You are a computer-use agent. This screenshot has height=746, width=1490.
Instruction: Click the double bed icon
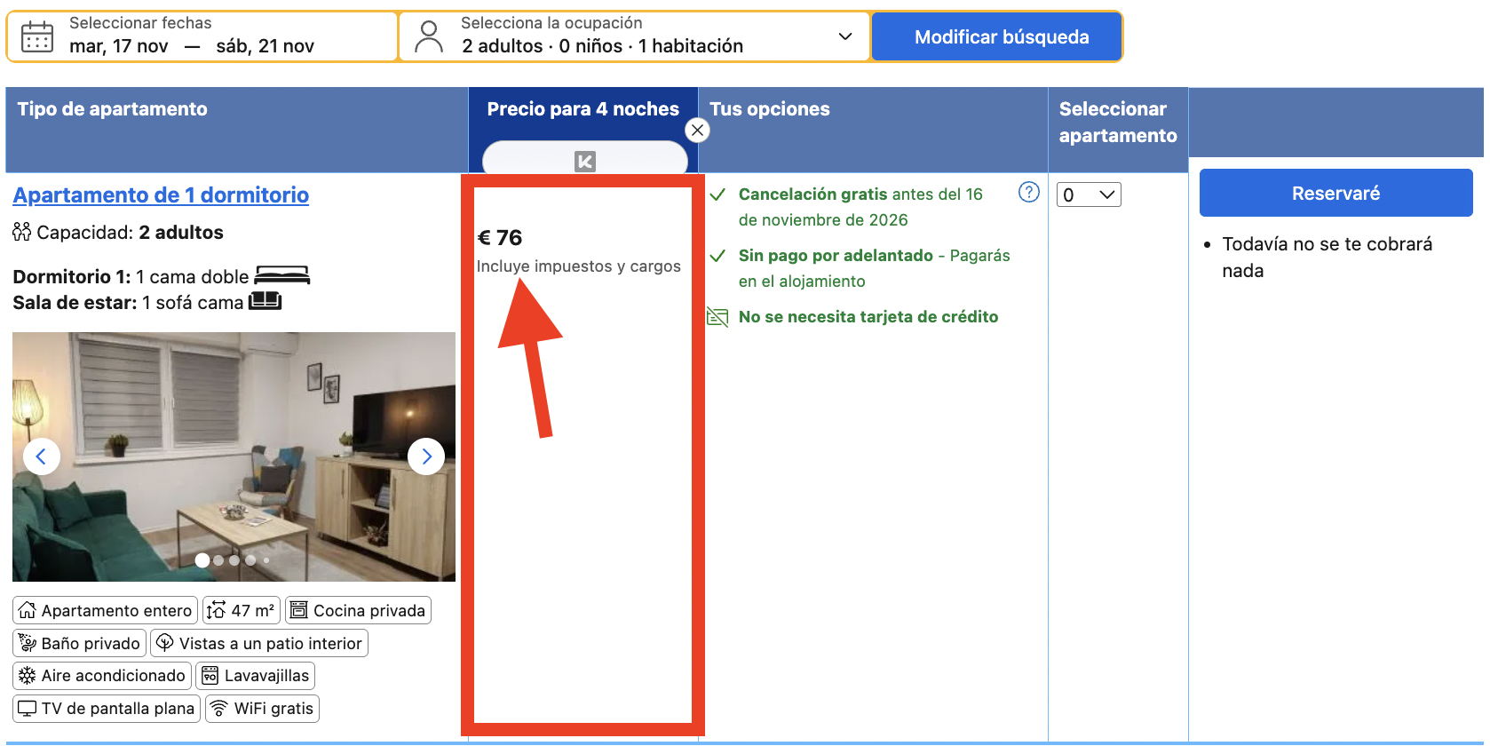pyautogui.click(x=282, y=275)
